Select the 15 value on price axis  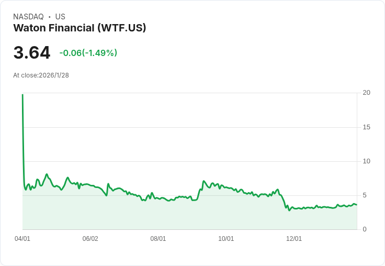366,127
